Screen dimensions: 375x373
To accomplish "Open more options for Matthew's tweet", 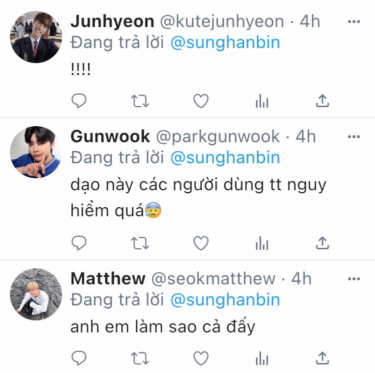I will (354, 279).
